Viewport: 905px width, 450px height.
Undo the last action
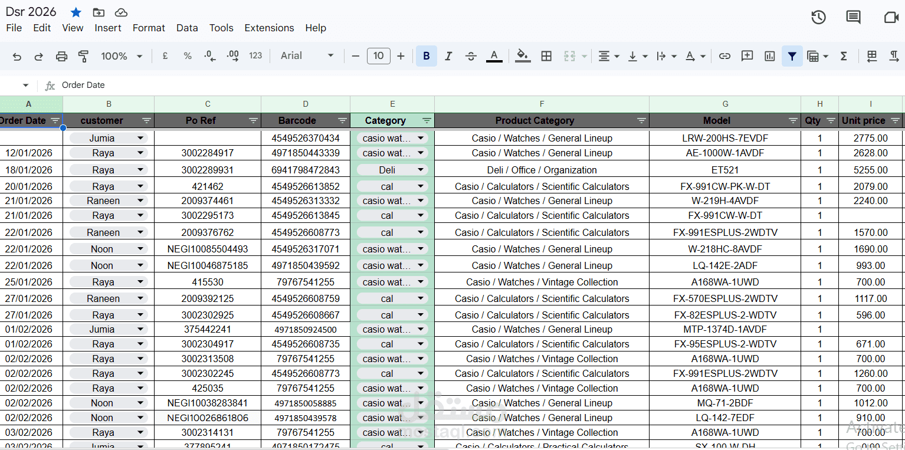[17, 56]
